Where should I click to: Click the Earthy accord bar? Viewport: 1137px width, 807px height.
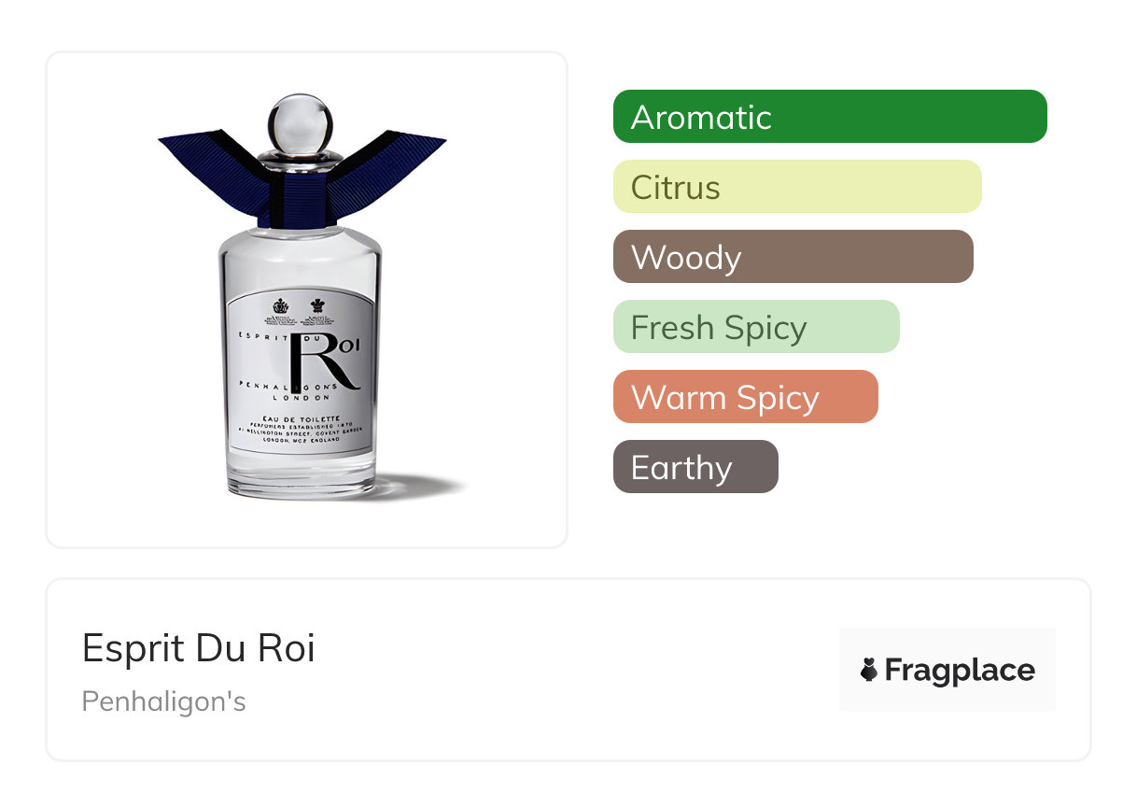pyautogui.click(x=695, y=467)
